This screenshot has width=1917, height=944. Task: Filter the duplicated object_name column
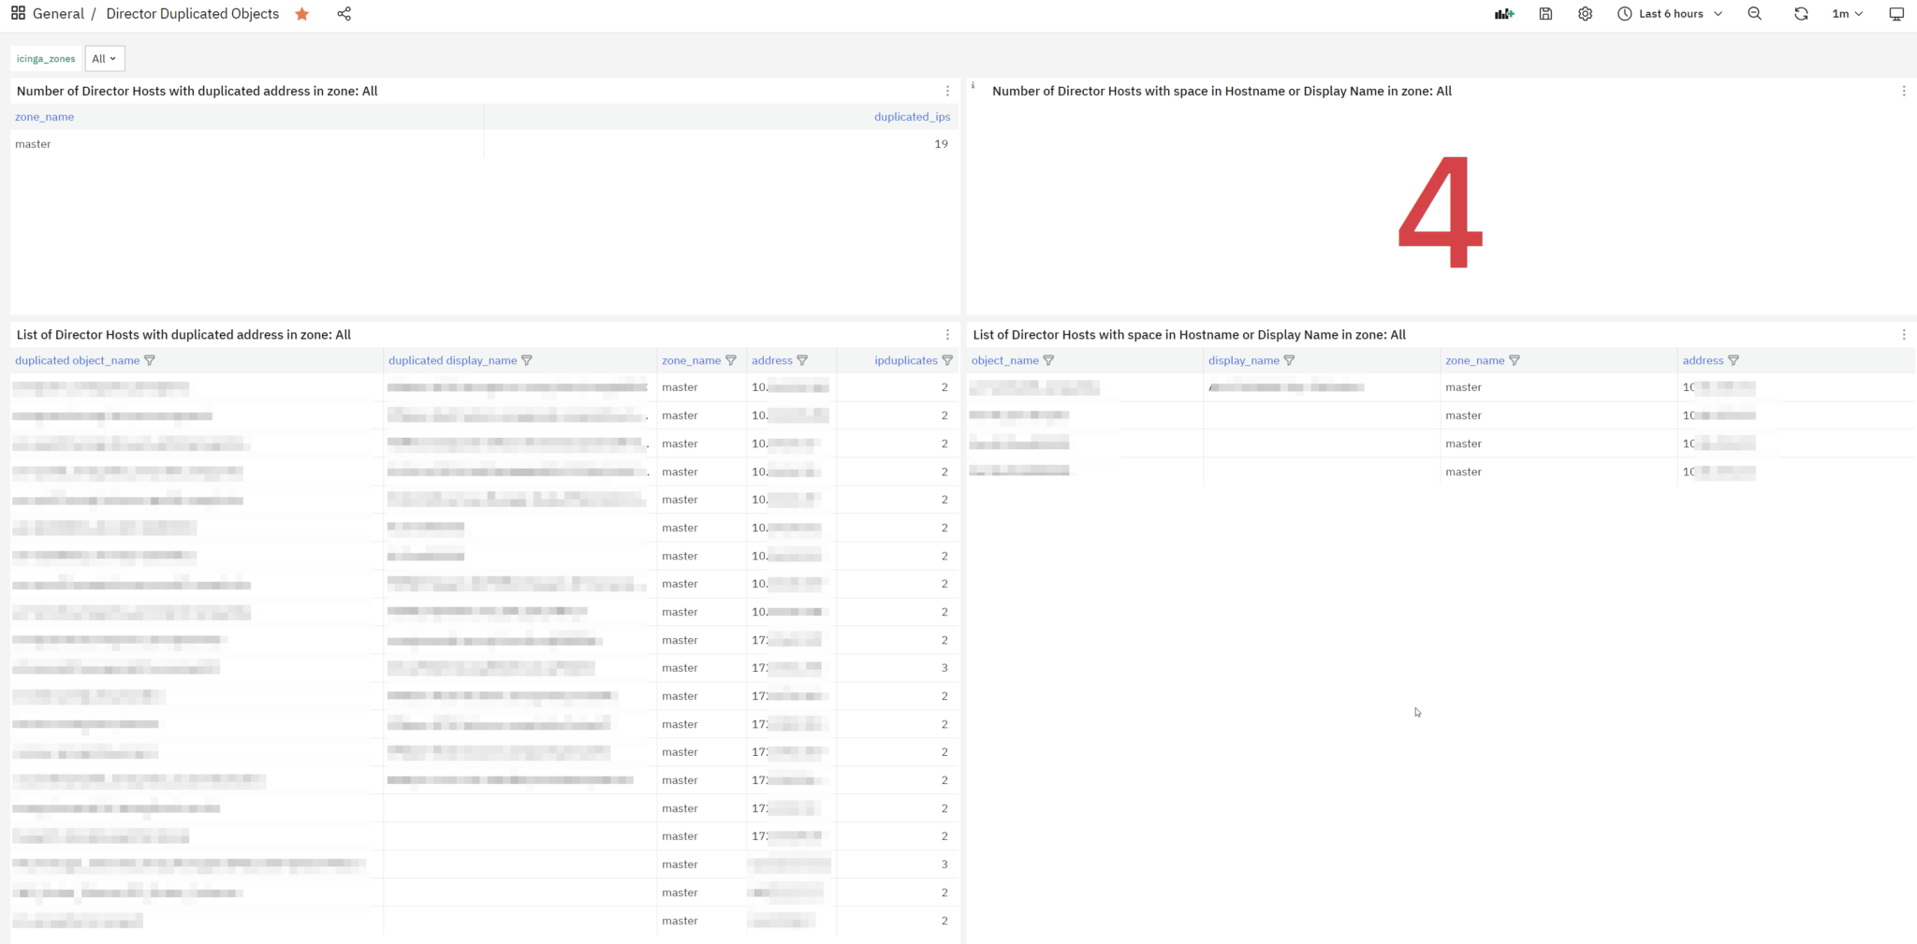coord(150,360)
